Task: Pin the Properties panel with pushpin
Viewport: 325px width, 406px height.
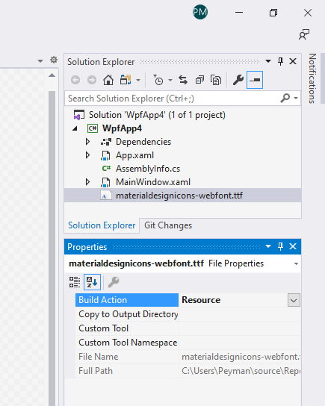Action: point(280,246)
